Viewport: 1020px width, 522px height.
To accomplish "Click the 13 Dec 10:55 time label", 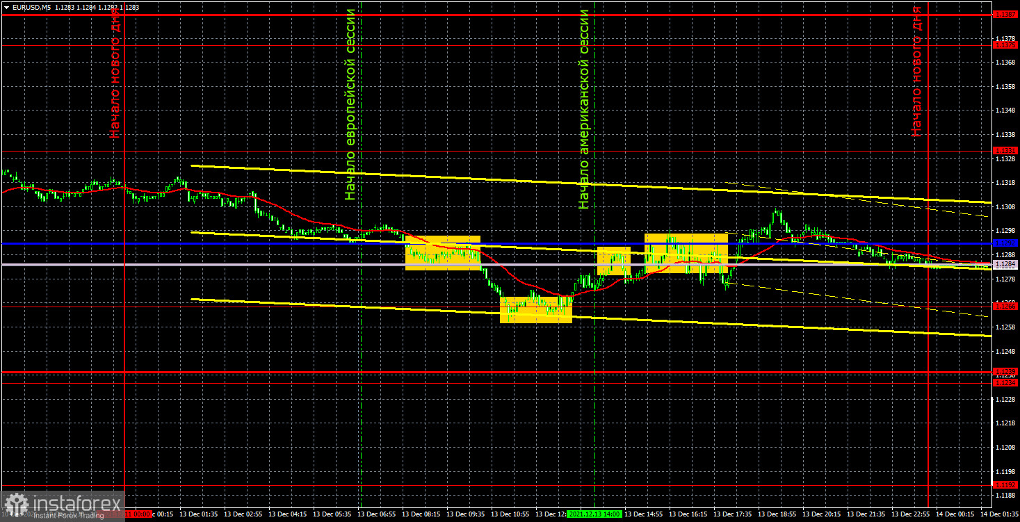I will (x=512, y=514).
